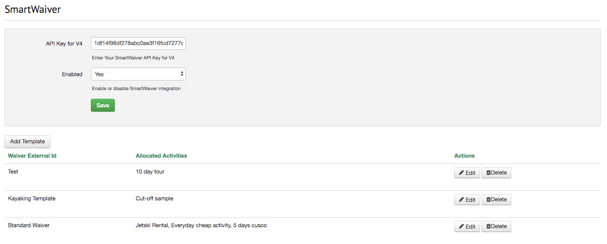Select the Kayaking Template row name
Image resolution: width=607 pixels, height=244 pixels.
click(32, 198)
